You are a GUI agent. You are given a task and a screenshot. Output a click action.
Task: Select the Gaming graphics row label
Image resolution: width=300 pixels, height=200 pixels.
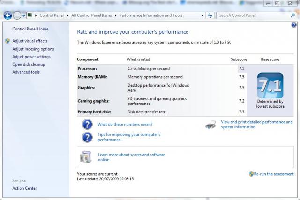click(x=93, y=101)
